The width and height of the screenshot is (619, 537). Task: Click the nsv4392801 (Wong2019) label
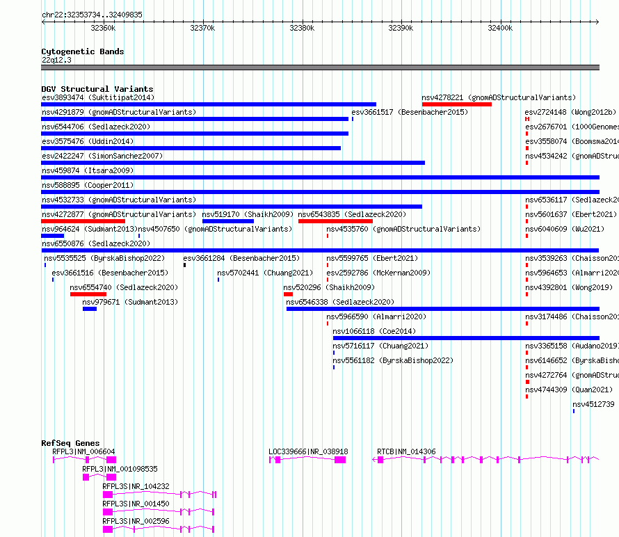click(x=569, y=287)
